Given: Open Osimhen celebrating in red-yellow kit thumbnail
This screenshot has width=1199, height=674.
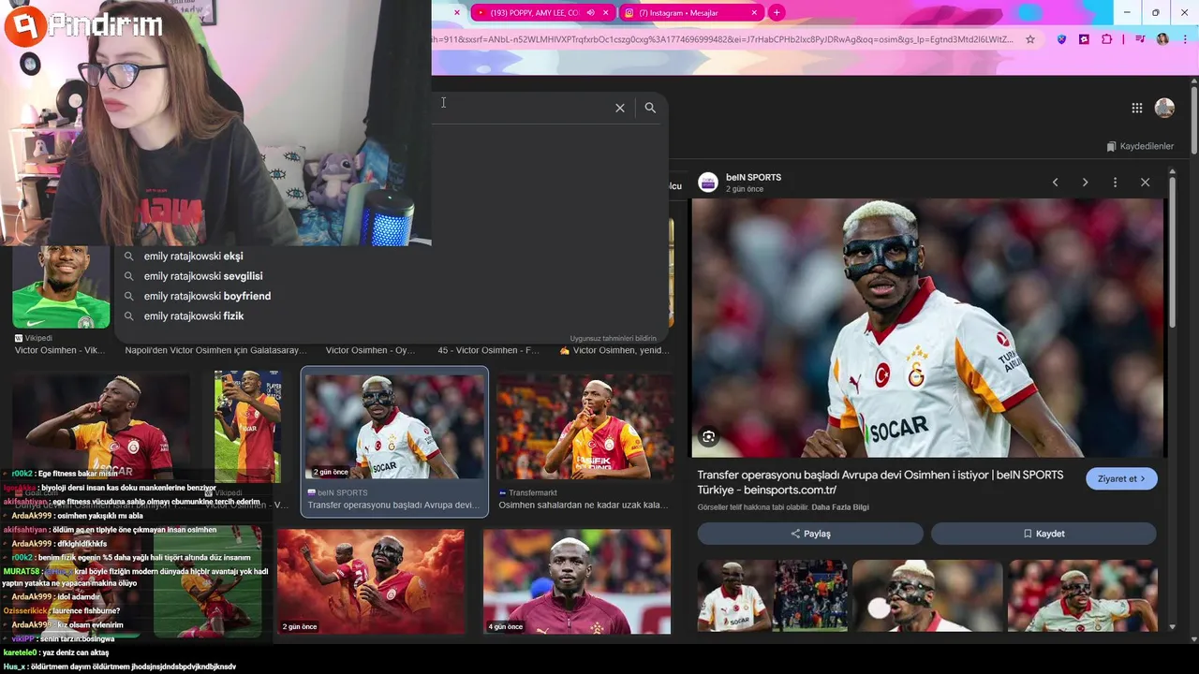Looking at the screenshot, I should [x=101, y=427].
